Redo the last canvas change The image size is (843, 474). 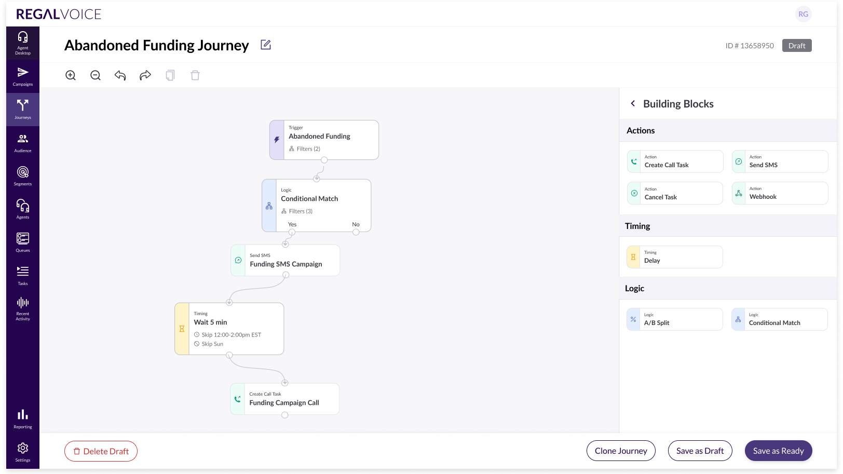(x=145, y=75)
